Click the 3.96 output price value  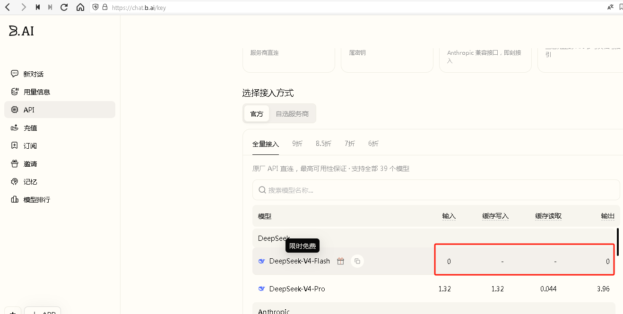coord(603,289)
